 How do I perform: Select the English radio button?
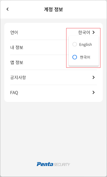coord(75,44)
